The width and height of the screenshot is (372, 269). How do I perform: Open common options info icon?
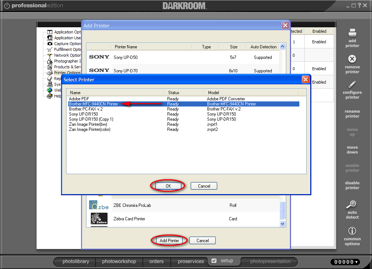pos(352,231)
